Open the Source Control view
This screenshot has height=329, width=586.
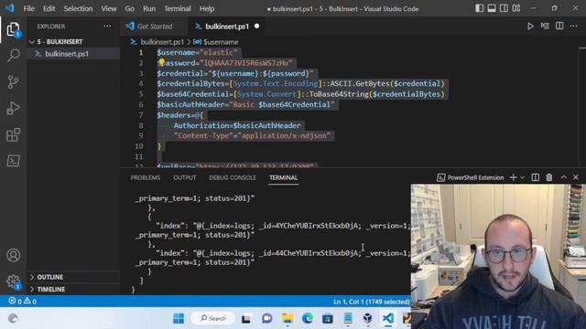click(x=13, y=81)
